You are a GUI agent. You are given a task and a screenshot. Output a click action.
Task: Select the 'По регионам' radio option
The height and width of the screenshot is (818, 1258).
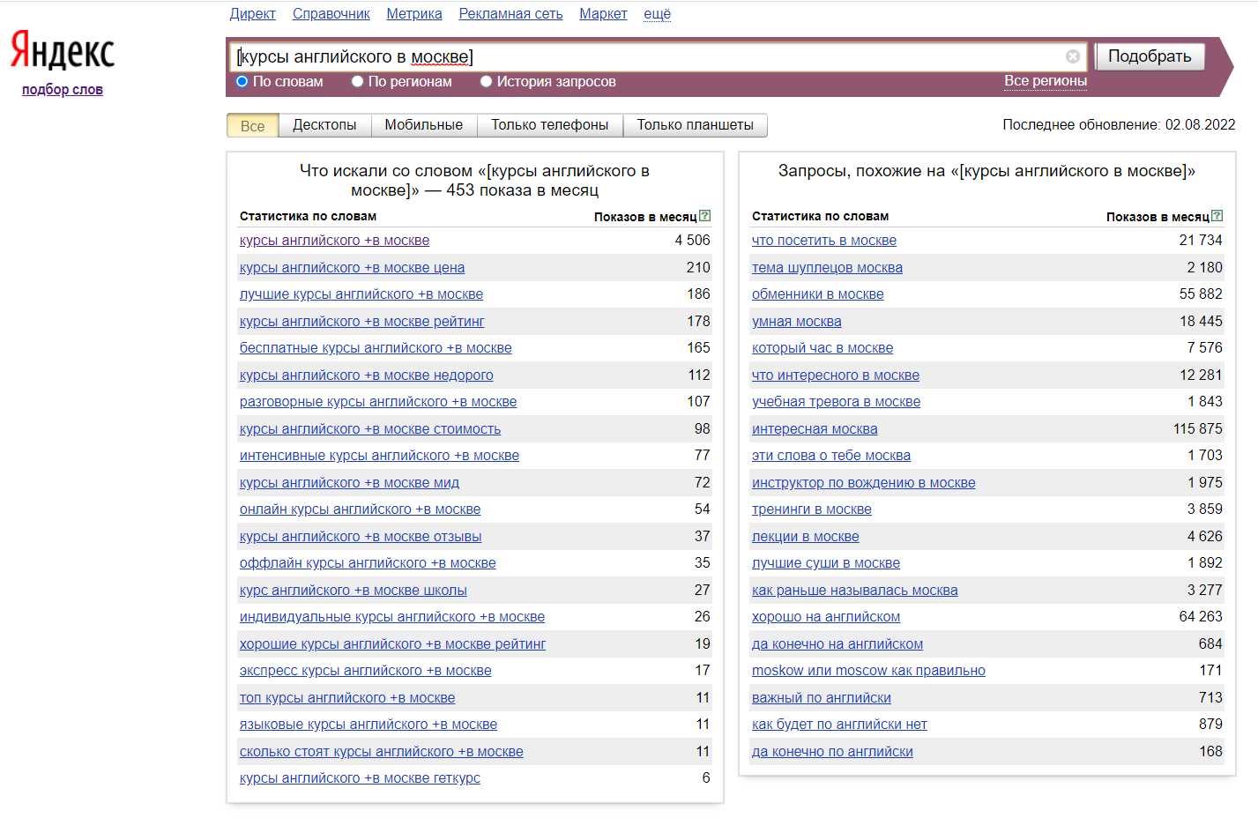point(358,82)
